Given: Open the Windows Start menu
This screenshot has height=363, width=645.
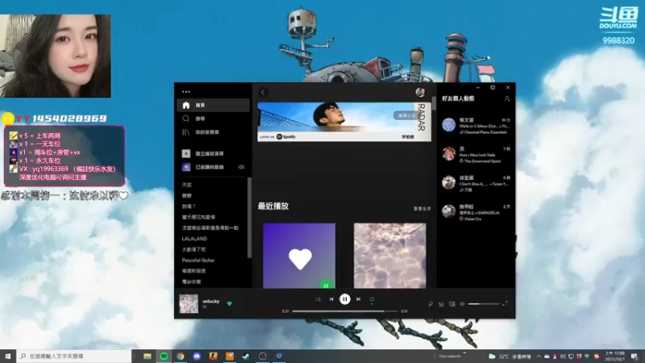Looking at the screenshot, I should click(x=8, y=356).
